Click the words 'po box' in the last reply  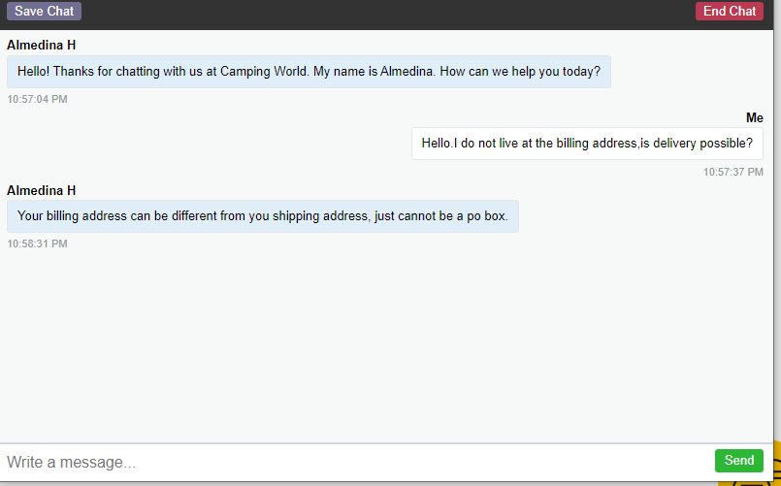[x=484, y=216]
